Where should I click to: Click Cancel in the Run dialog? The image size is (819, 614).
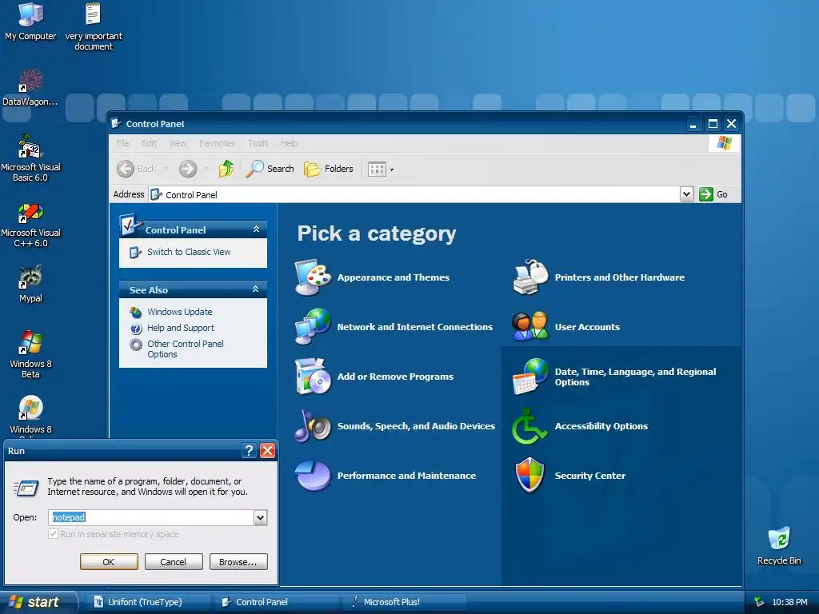[x=174, y=562]
